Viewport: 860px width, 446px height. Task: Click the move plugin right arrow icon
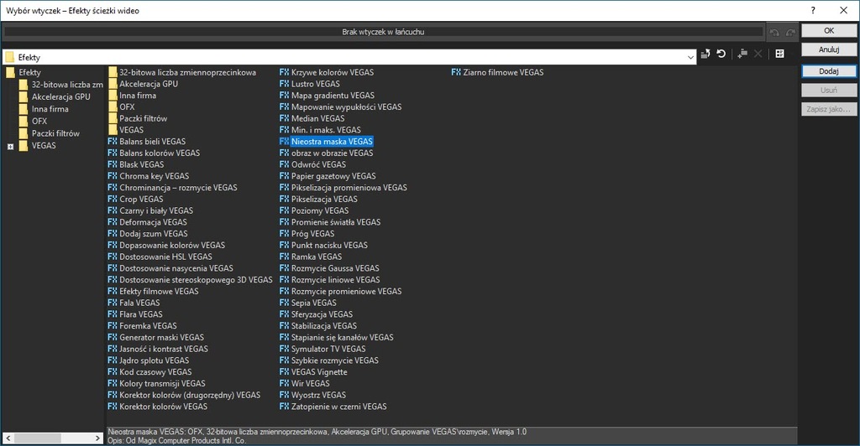(x=790, y=33)
